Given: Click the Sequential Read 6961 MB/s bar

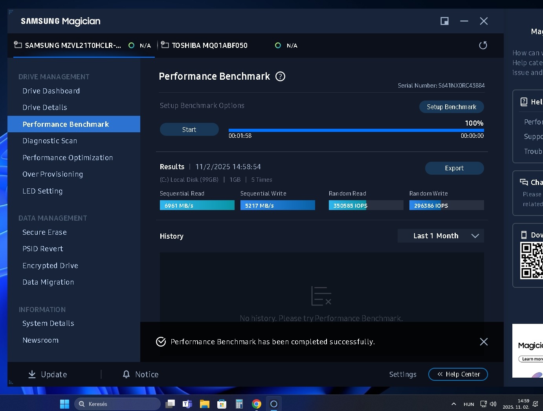Looking at the screenshot, I should (x=197, y=205).
